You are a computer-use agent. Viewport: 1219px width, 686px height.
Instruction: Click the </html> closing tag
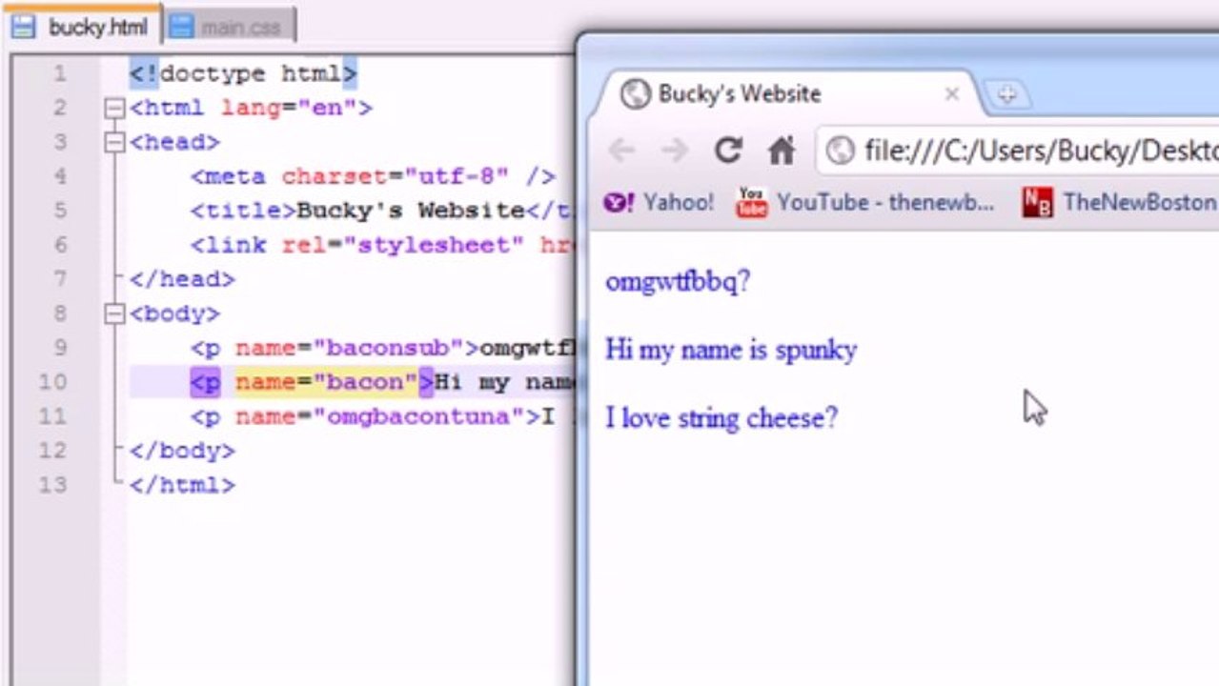pyautogui.click(x=182, y=485)
